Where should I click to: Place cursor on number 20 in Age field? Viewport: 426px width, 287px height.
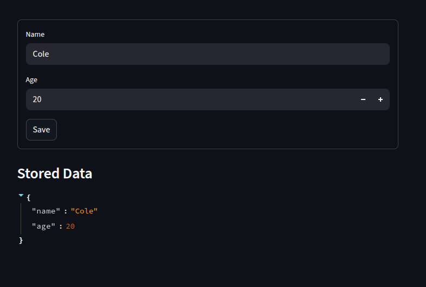coord(37,99)
